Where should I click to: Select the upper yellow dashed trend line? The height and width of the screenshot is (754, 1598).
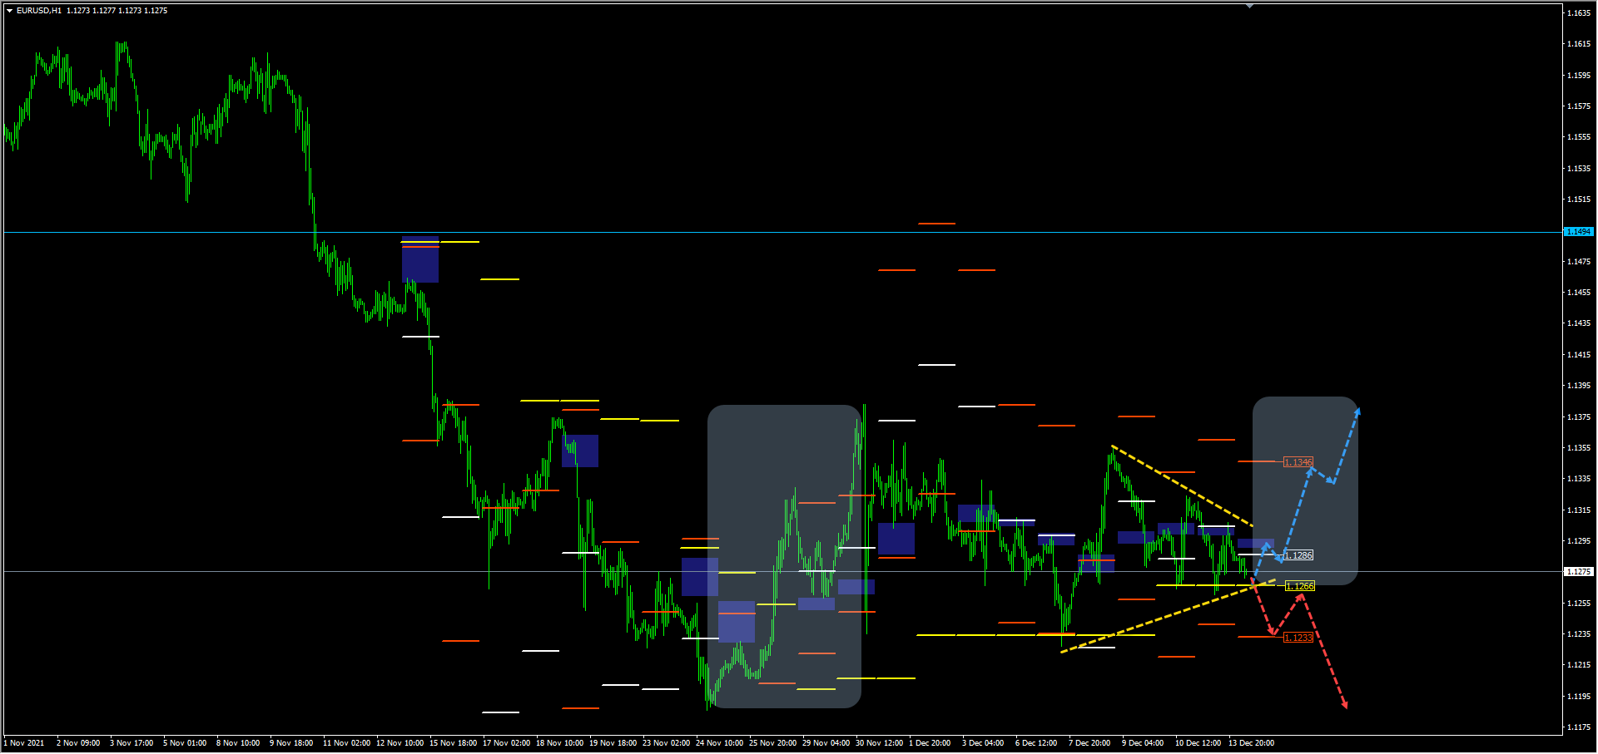point(1182,486)
